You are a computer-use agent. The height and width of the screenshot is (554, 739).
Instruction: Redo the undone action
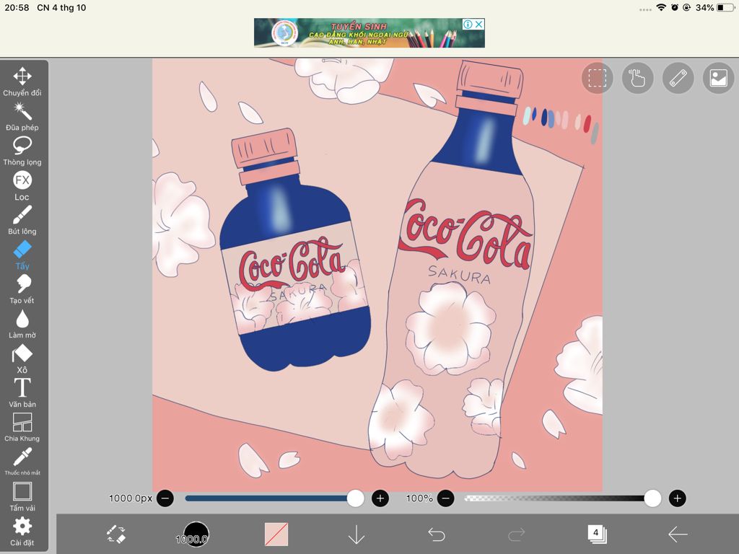click(517, 535)
